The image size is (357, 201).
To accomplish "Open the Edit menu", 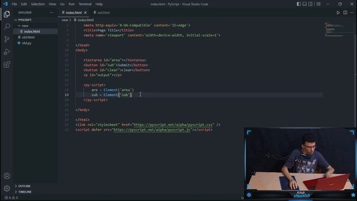I will pos(24,4).
